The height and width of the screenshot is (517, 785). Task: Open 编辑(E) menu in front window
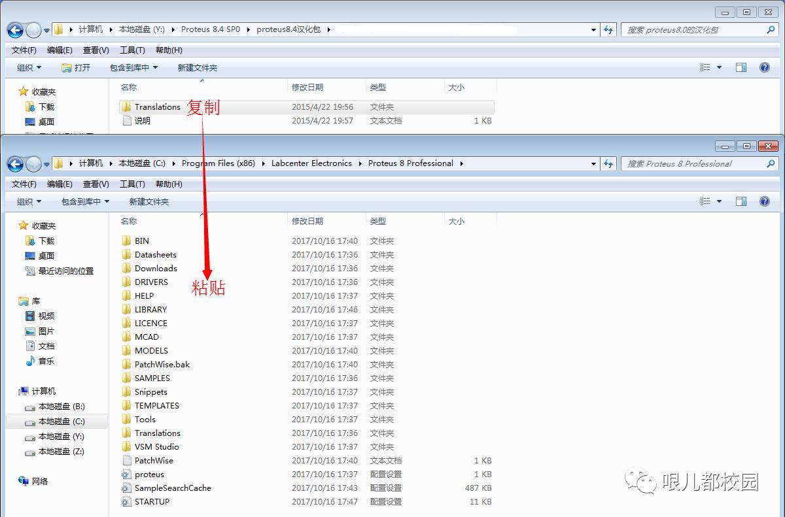tap(60, 184)
